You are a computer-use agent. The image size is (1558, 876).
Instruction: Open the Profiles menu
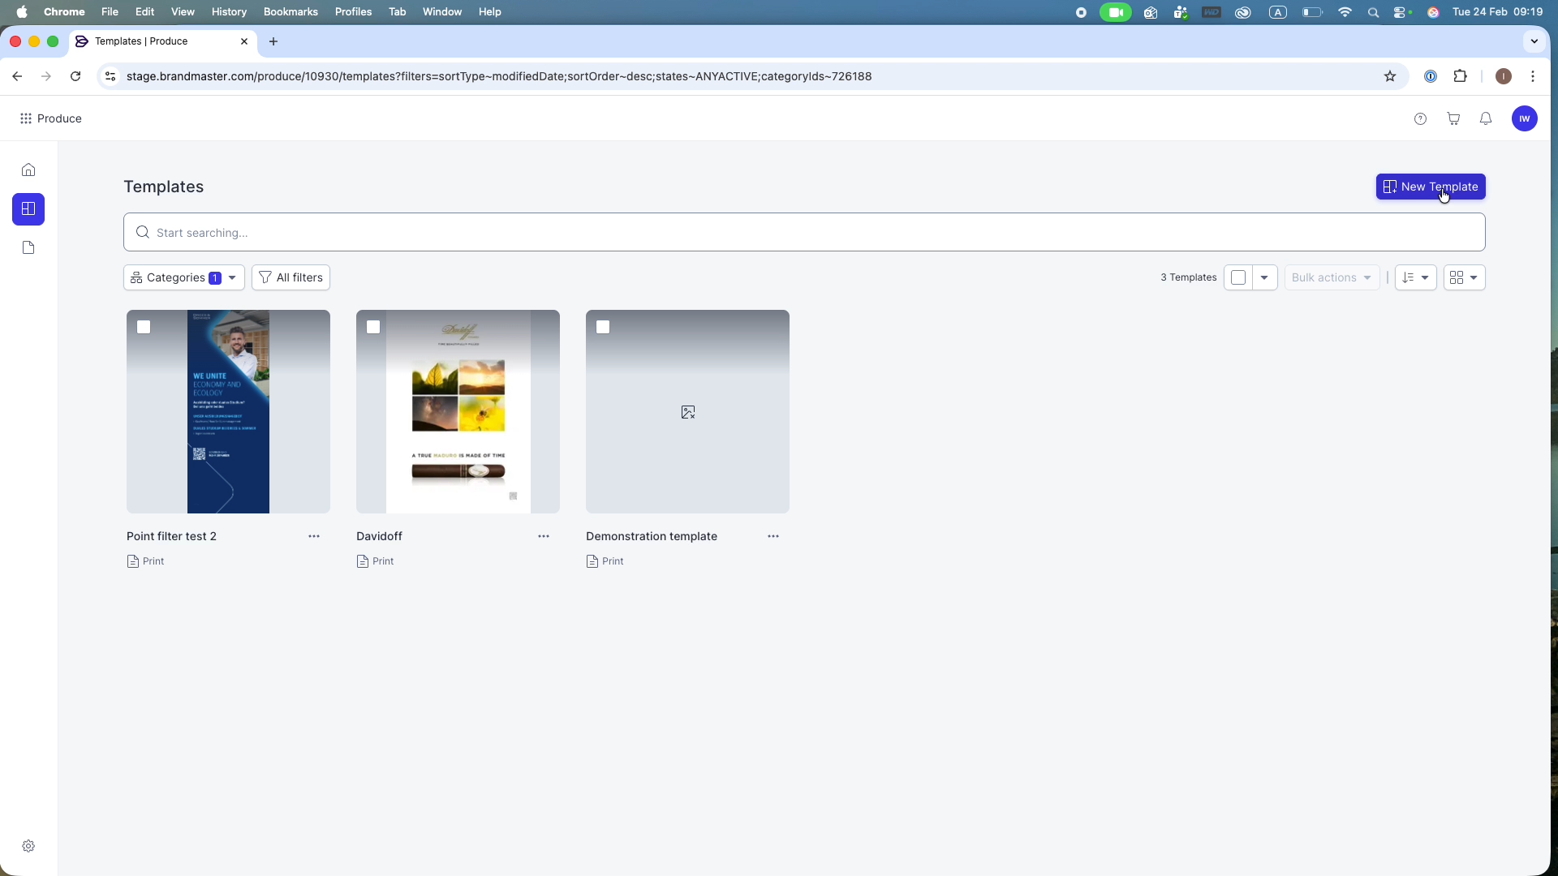pos(353,12)
